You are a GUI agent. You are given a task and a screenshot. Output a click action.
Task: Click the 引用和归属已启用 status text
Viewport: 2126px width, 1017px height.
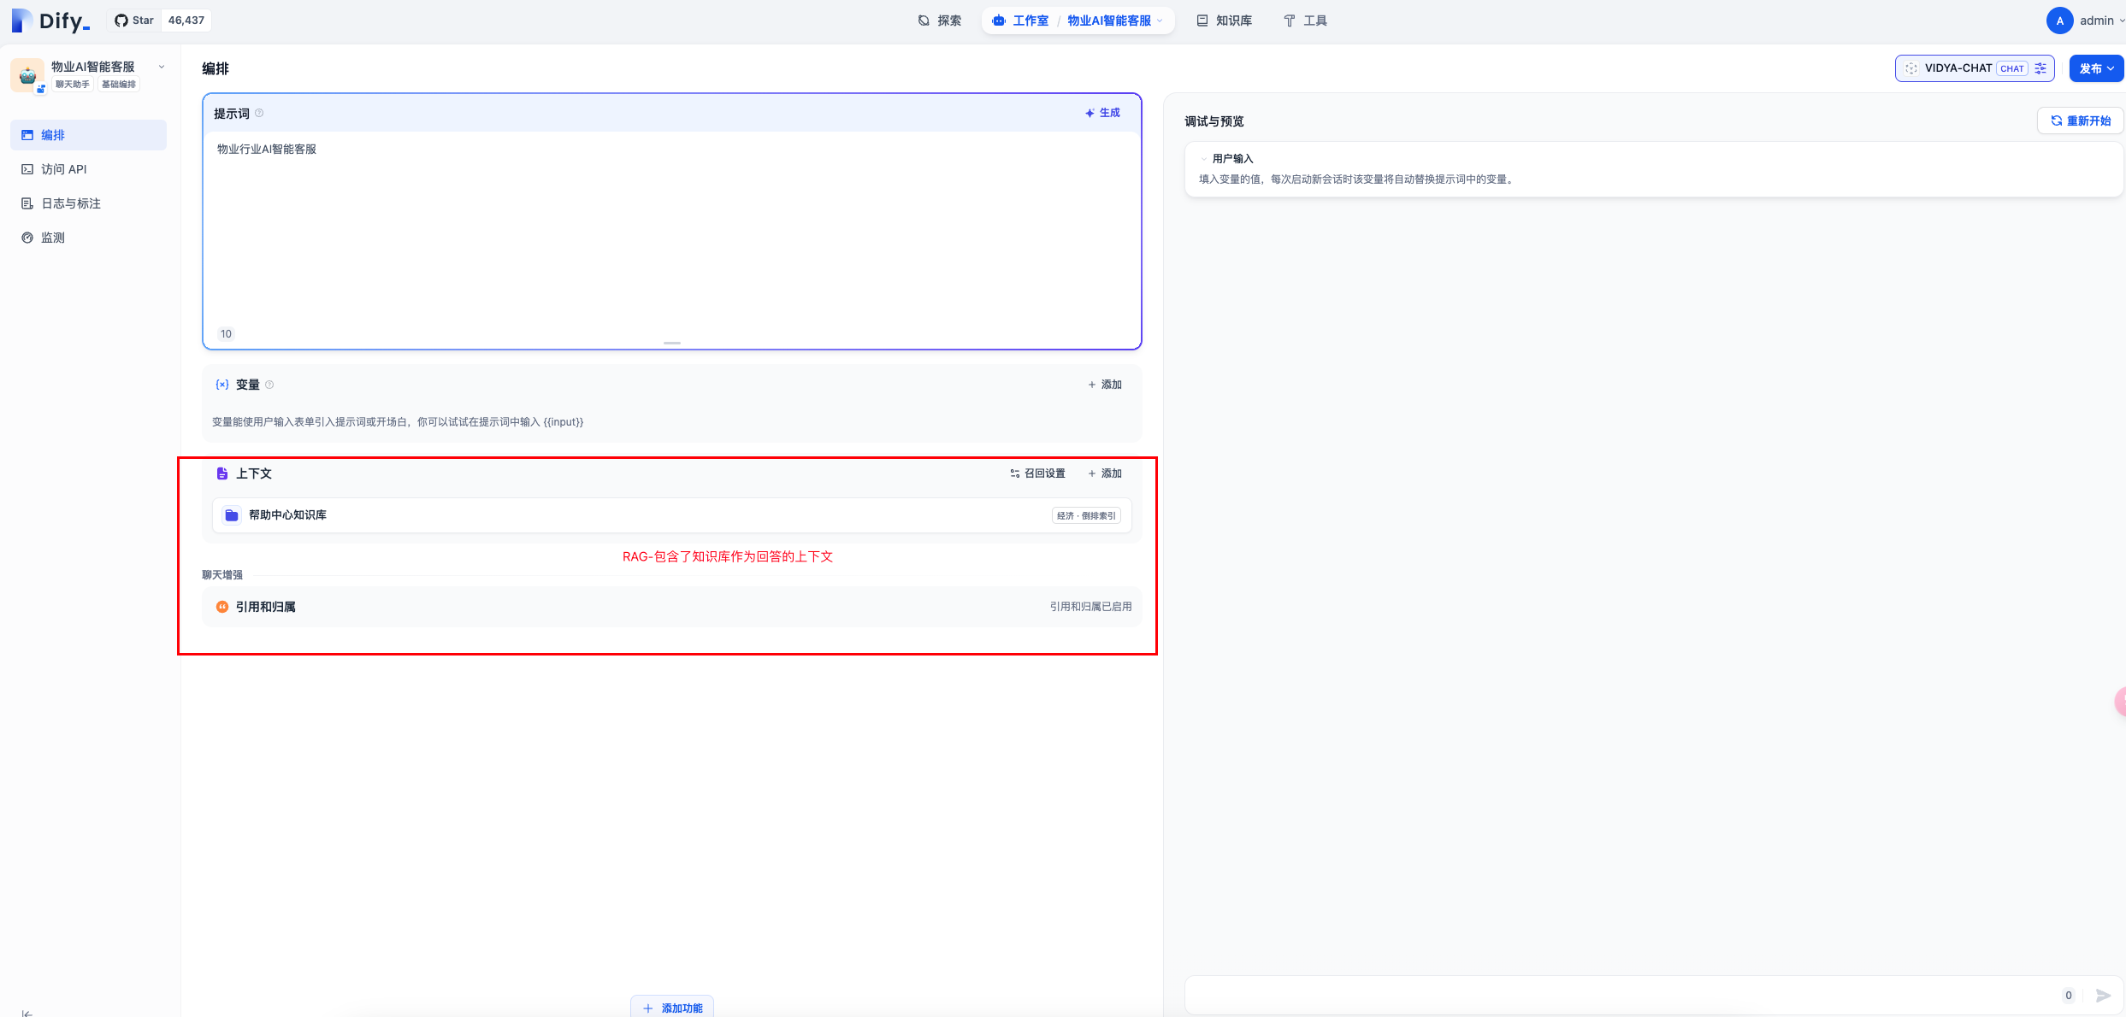pyautogui.click(x=1090, y=607)
